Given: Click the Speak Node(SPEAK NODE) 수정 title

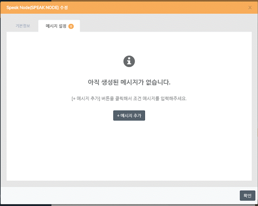Looking at the screenshot, I should [37, 7].
